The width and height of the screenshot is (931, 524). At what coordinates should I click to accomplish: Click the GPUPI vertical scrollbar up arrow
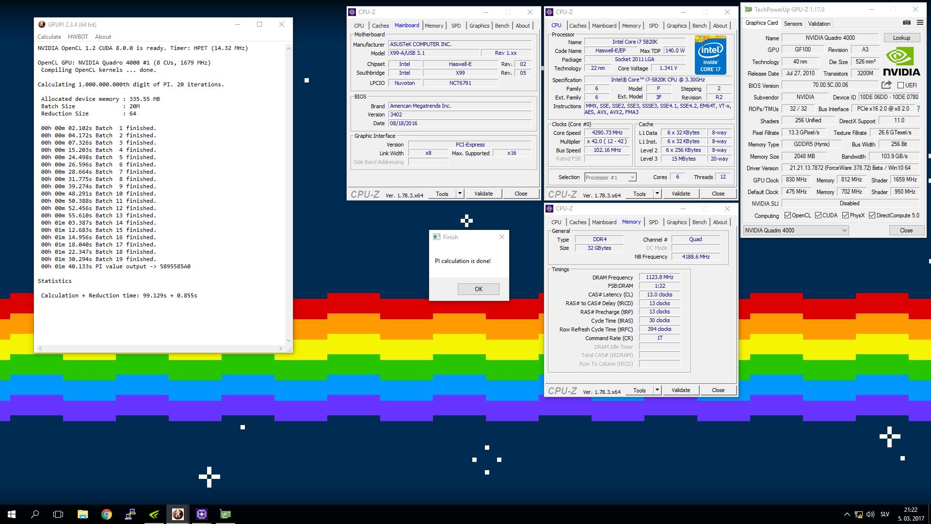click(x=289, y=48)
